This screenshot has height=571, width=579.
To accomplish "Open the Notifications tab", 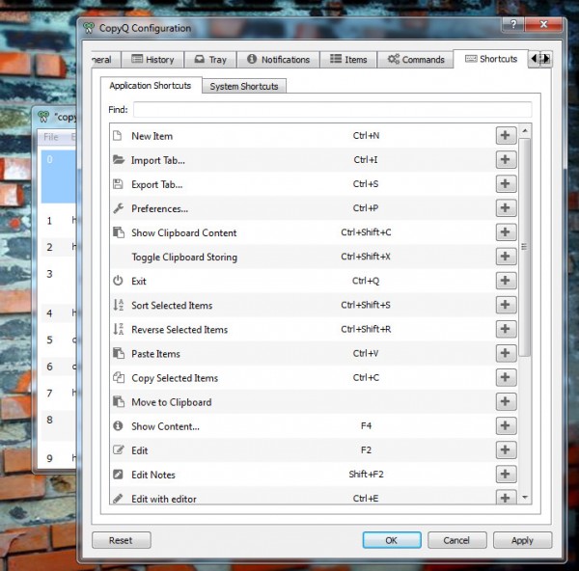I will click(x=279, y=60).
